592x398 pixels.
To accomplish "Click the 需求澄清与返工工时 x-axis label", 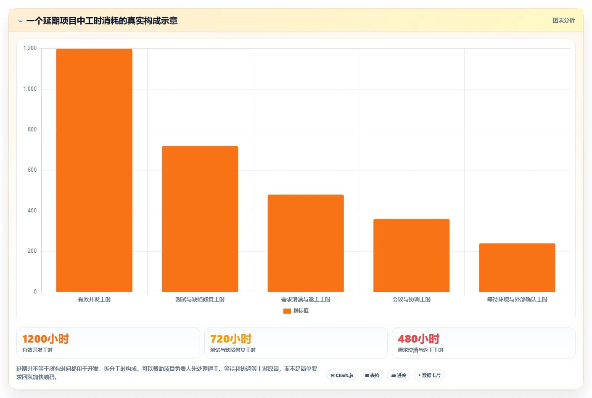I will (306, 299).
